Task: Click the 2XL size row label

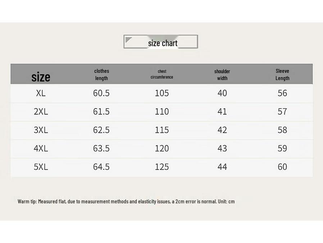Action: [x=41, y=112]
